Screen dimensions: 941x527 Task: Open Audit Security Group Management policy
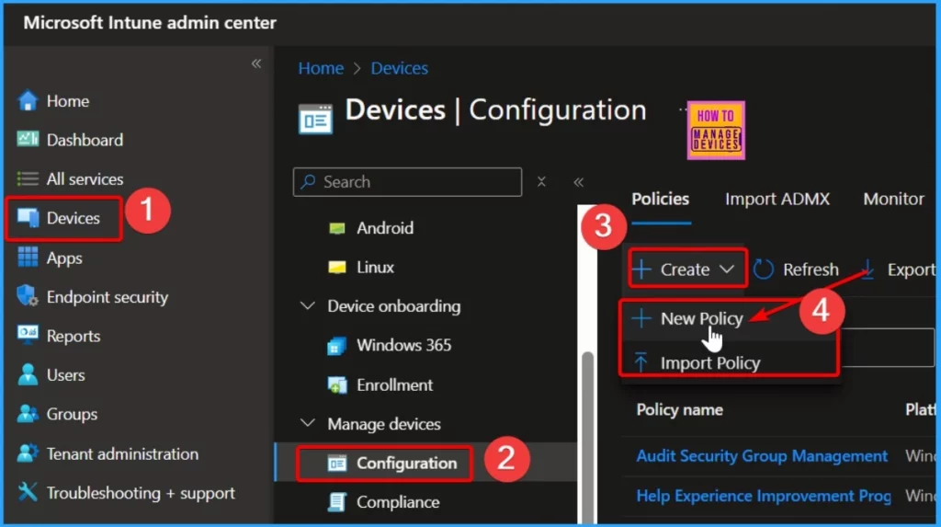click(762, 456)
